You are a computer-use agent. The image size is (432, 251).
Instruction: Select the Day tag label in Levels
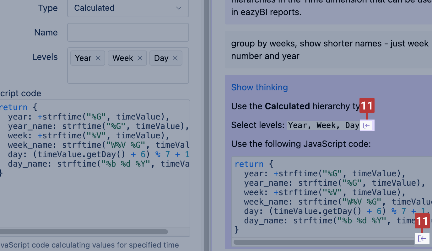click(161, 58)
